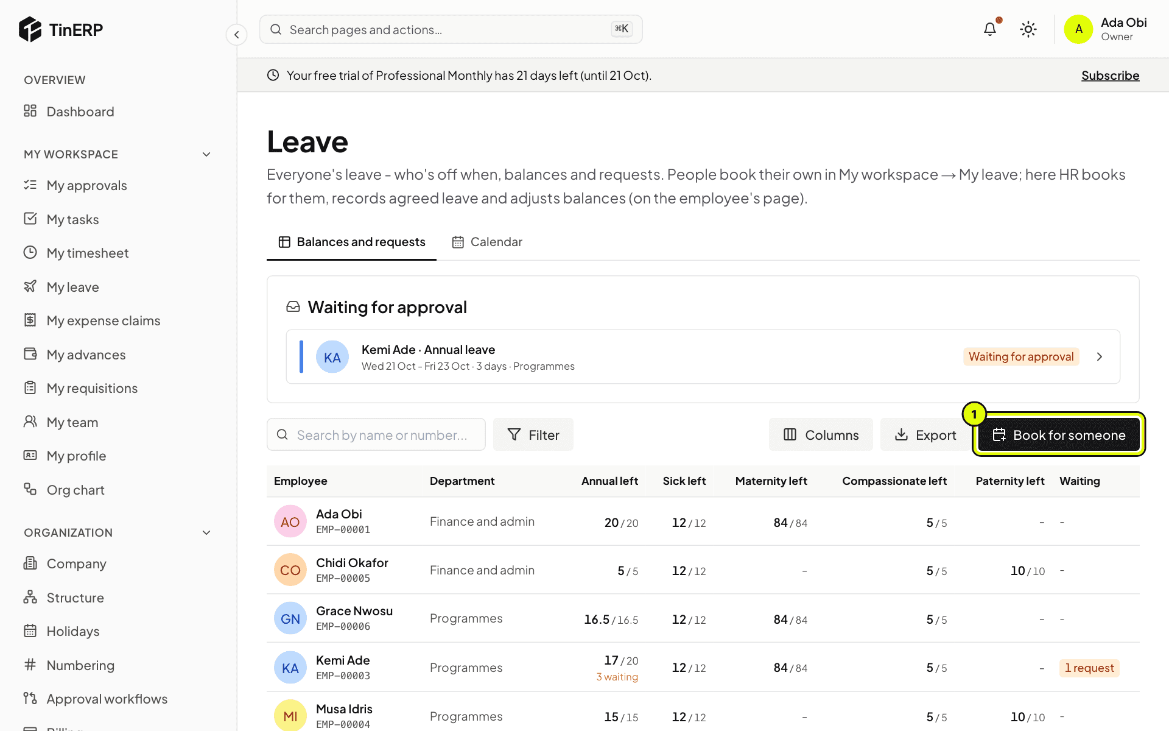Image resolution: width=1169 pixels, height=731 pixels.
Task: Open Approval workflows page
Action: pos(107,699)
